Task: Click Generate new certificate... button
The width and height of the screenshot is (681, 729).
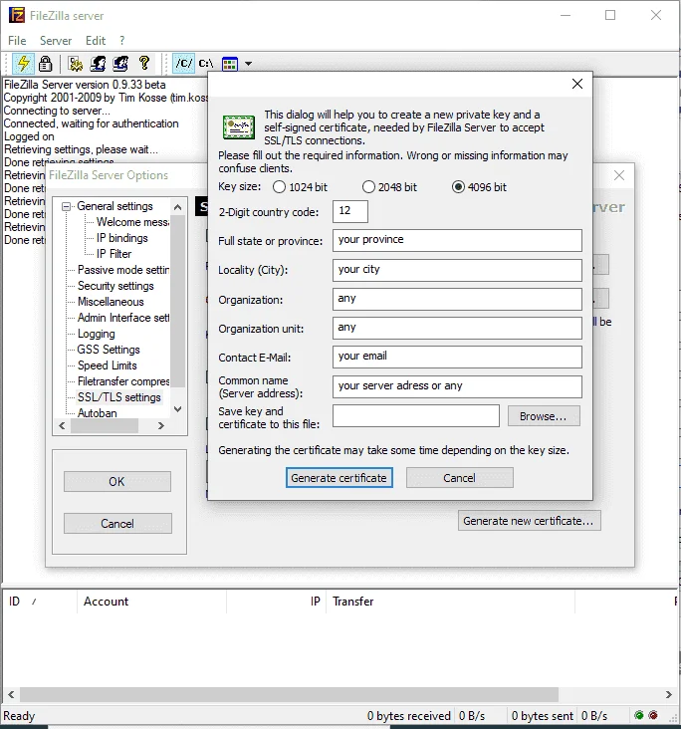Action: (529, 521)
